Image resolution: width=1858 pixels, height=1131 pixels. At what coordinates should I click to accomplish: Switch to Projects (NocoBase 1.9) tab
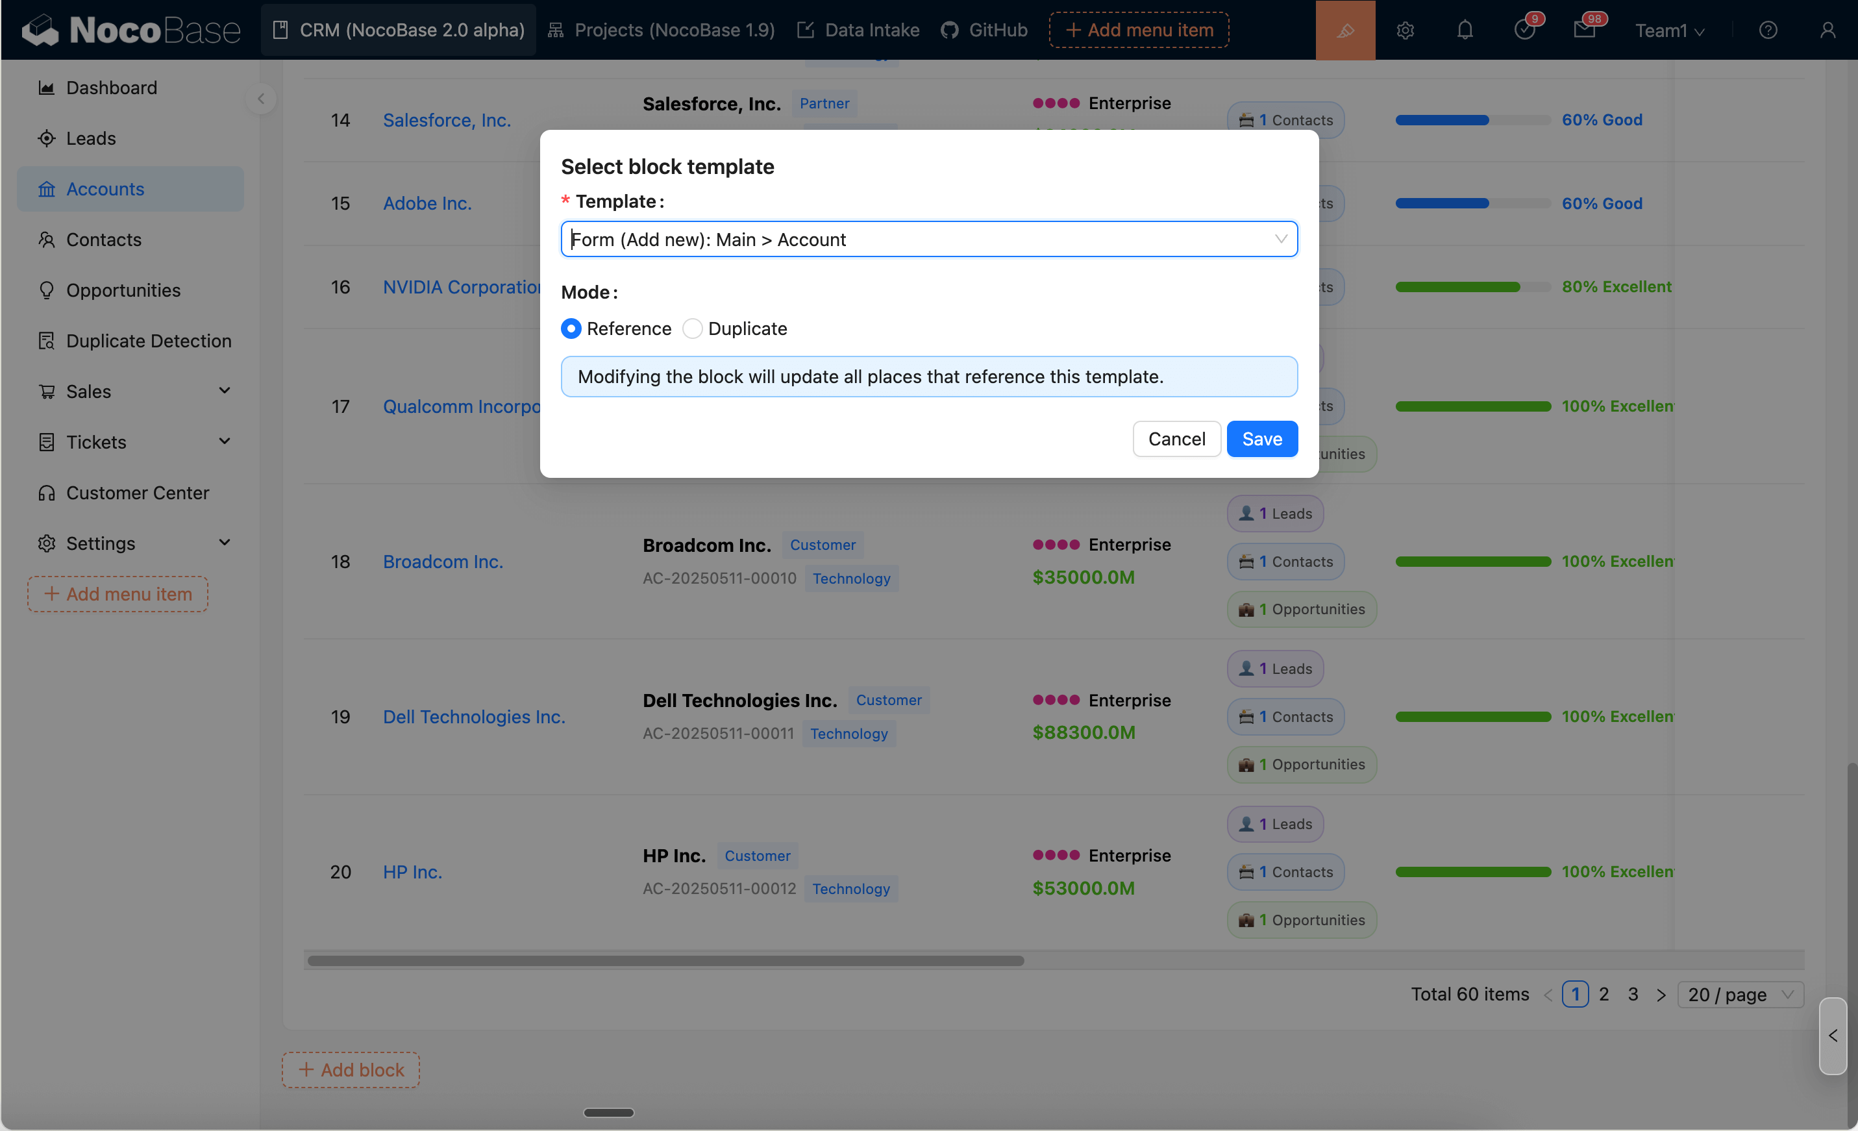(662, 30)
